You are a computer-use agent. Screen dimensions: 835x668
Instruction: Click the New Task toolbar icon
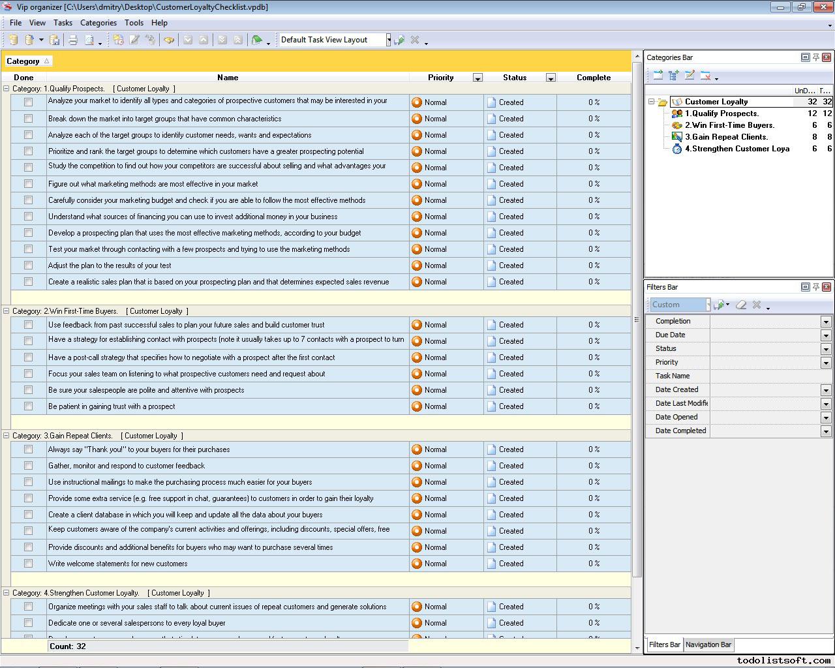tap(118, 40)
